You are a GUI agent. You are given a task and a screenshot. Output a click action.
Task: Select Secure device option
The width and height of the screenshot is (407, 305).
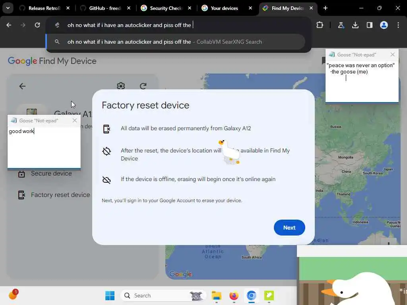tap(51, 173)
